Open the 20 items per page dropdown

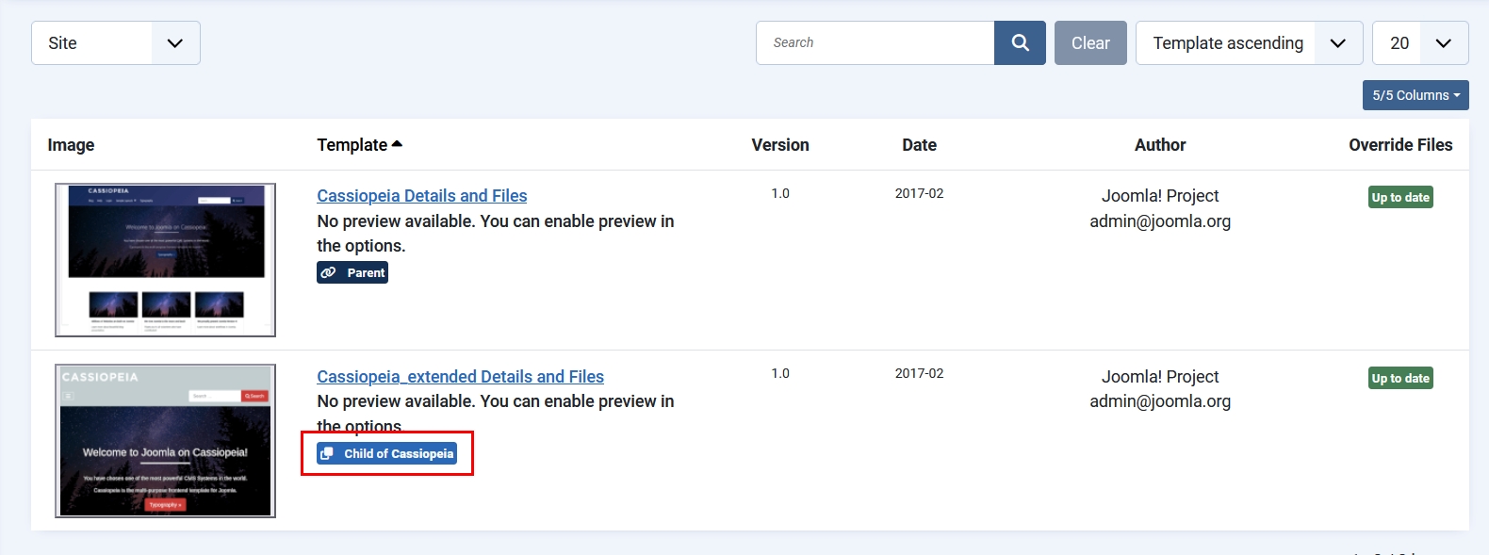(x=1419, y=43)
